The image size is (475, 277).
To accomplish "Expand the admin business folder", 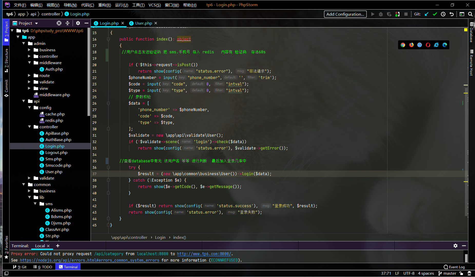I will coord(29,50).
